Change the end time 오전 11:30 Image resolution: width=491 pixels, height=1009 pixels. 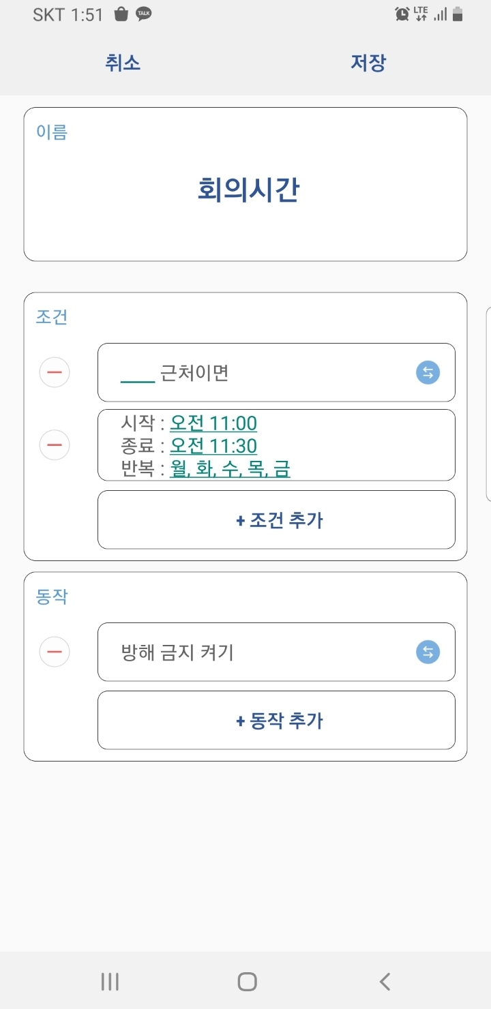point(213,446)
